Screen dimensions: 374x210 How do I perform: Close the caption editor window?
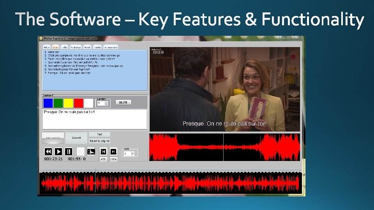click(297, 38)
